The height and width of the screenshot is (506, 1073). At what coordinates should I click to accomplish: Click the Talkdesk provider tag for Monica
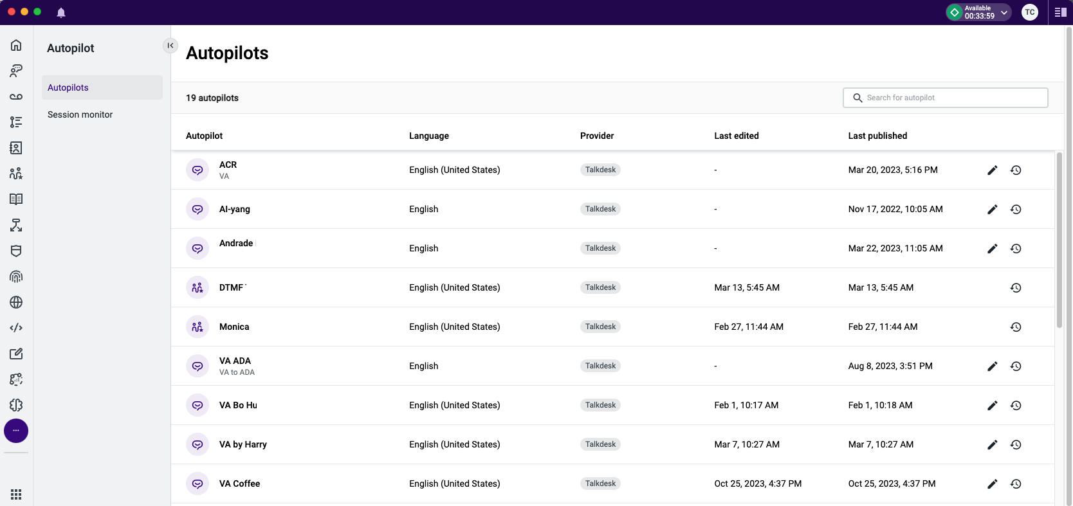pos(600,327)
